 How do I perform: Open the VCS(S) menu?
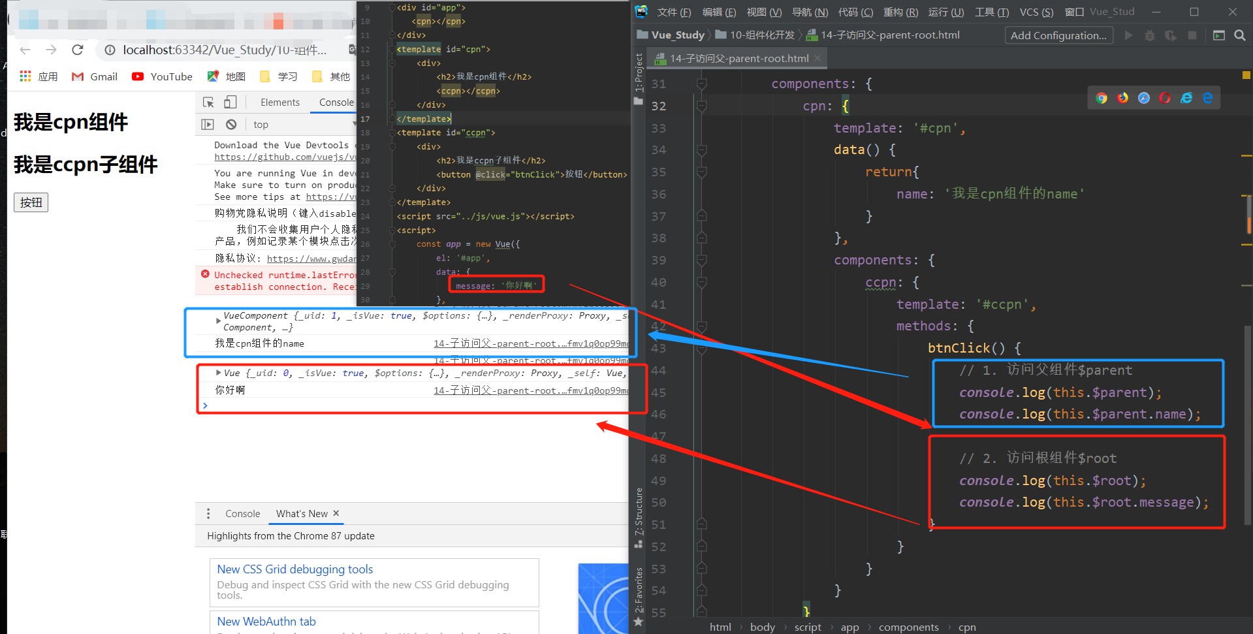click(x=1036, y=12)
